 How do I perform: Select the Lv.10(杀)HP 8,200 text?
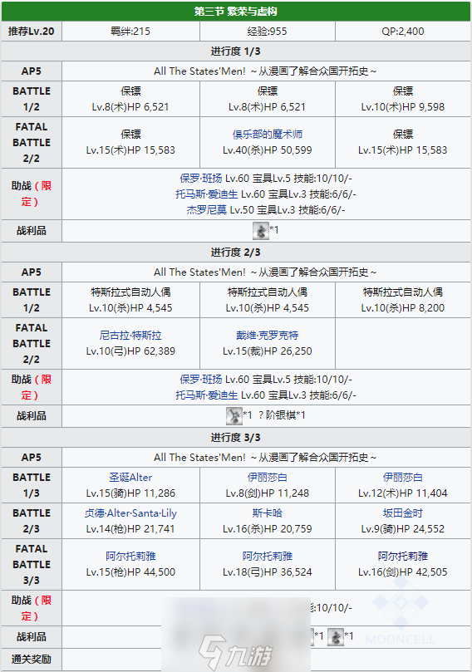[x=402, y=308]
